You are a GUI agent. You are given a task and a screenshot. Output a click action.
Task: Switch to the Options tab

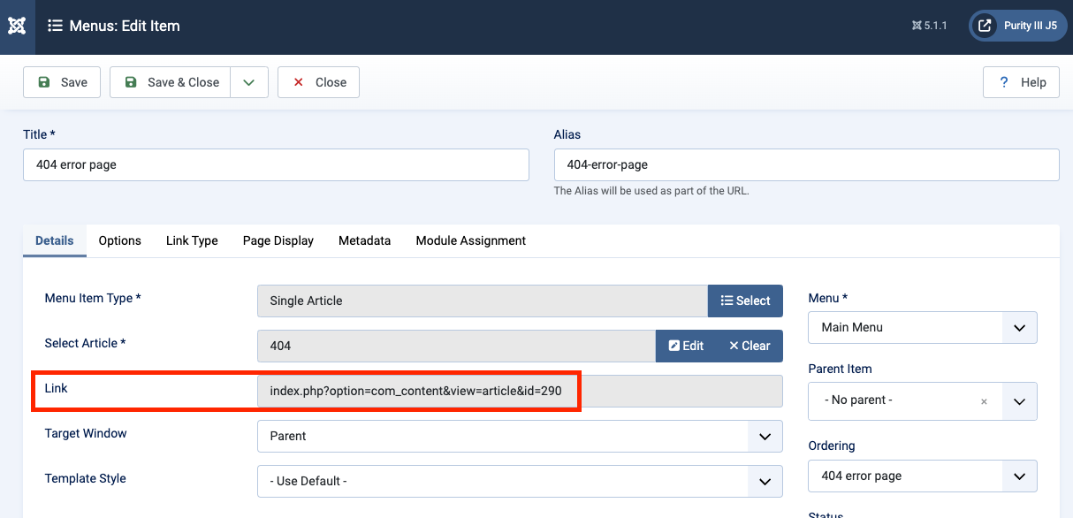click(119, 240)
